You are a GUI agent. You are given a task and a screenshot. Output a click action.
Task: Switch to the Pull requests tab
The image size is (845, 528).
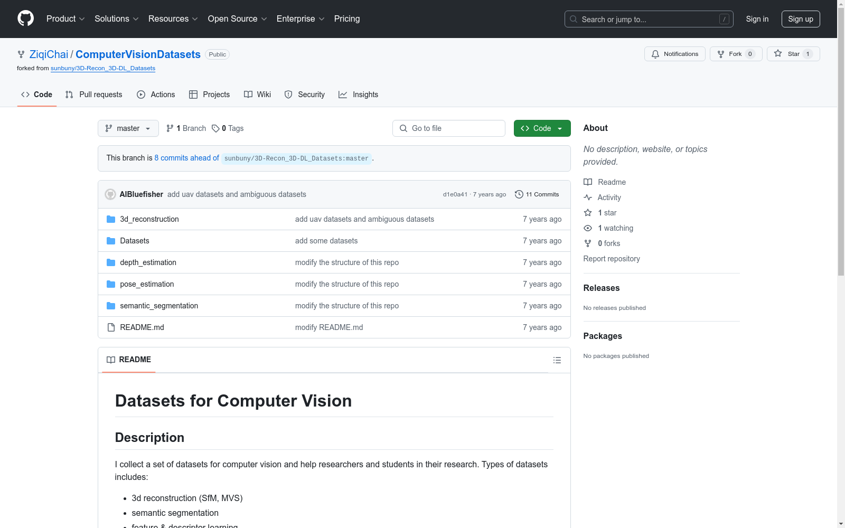(x=94, y=95)
